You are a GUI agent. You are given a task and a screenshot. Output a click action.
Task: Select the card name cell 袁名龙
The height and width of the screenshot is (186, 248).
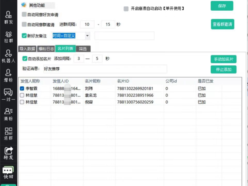click(x=91, y=95)
